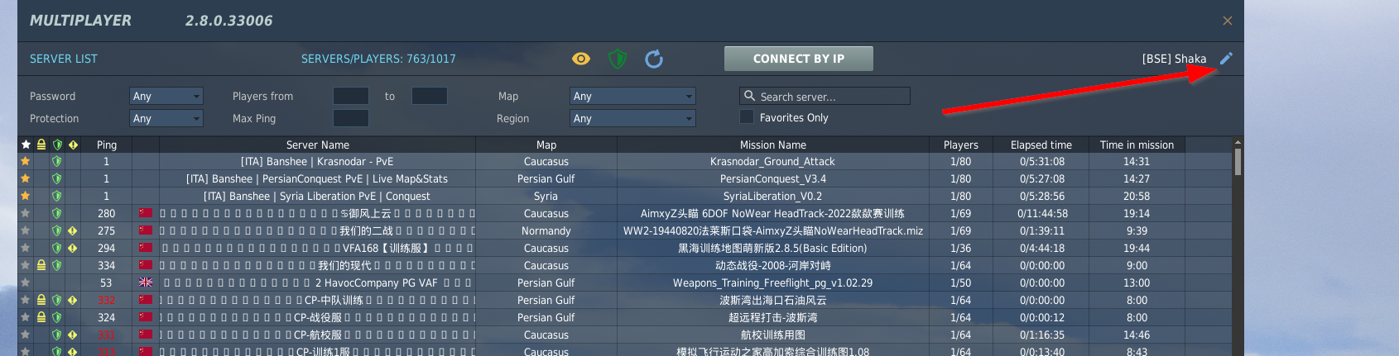Click the yellow eye icon in header
Screen dimensions: 1399x356
(581, 59)
